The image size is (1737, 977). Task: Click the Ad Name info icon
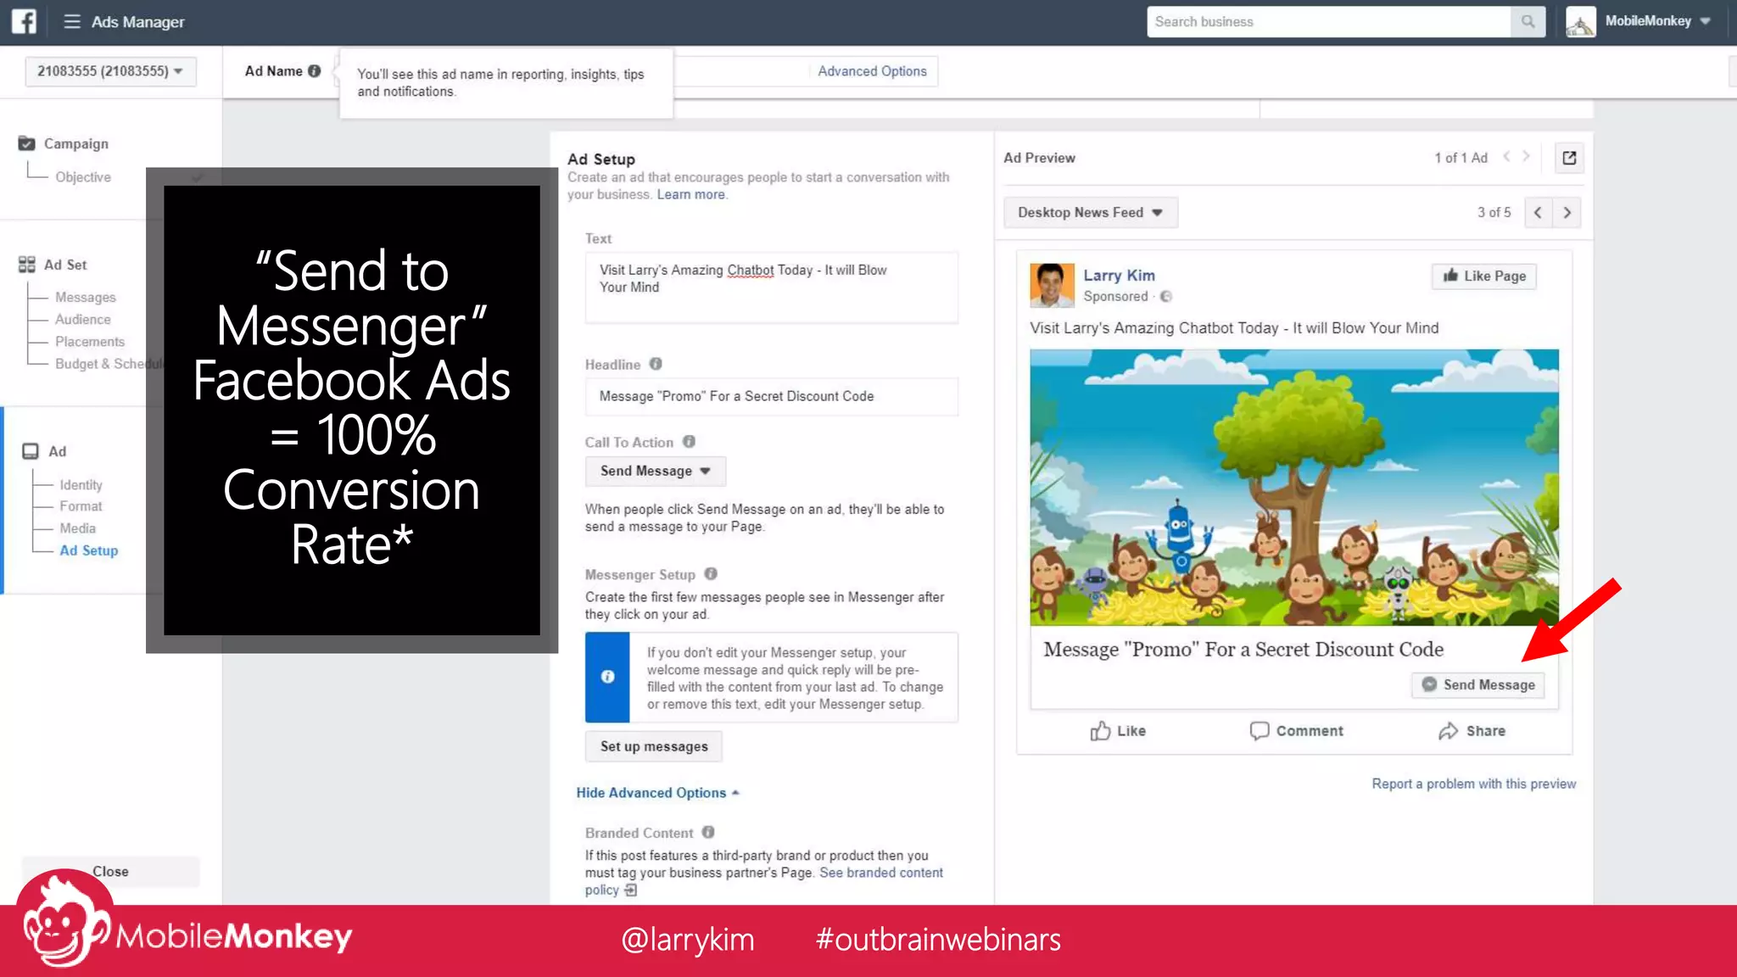tap(315, 71)
